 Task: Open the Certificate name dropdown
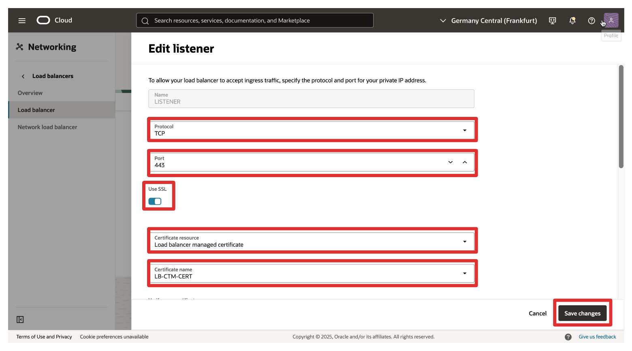464,273
